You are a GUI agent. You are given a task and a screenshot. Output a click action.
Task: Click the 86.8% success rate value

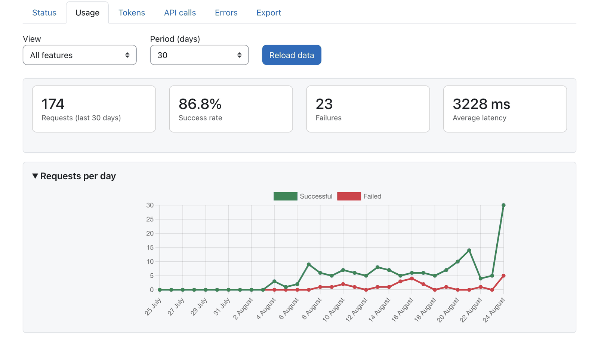tap(200, 104)
